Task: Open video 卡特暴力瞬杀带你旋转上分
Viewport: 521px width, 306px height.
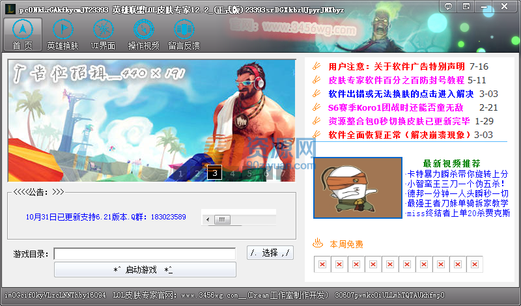Action: [x=458, y=174]
